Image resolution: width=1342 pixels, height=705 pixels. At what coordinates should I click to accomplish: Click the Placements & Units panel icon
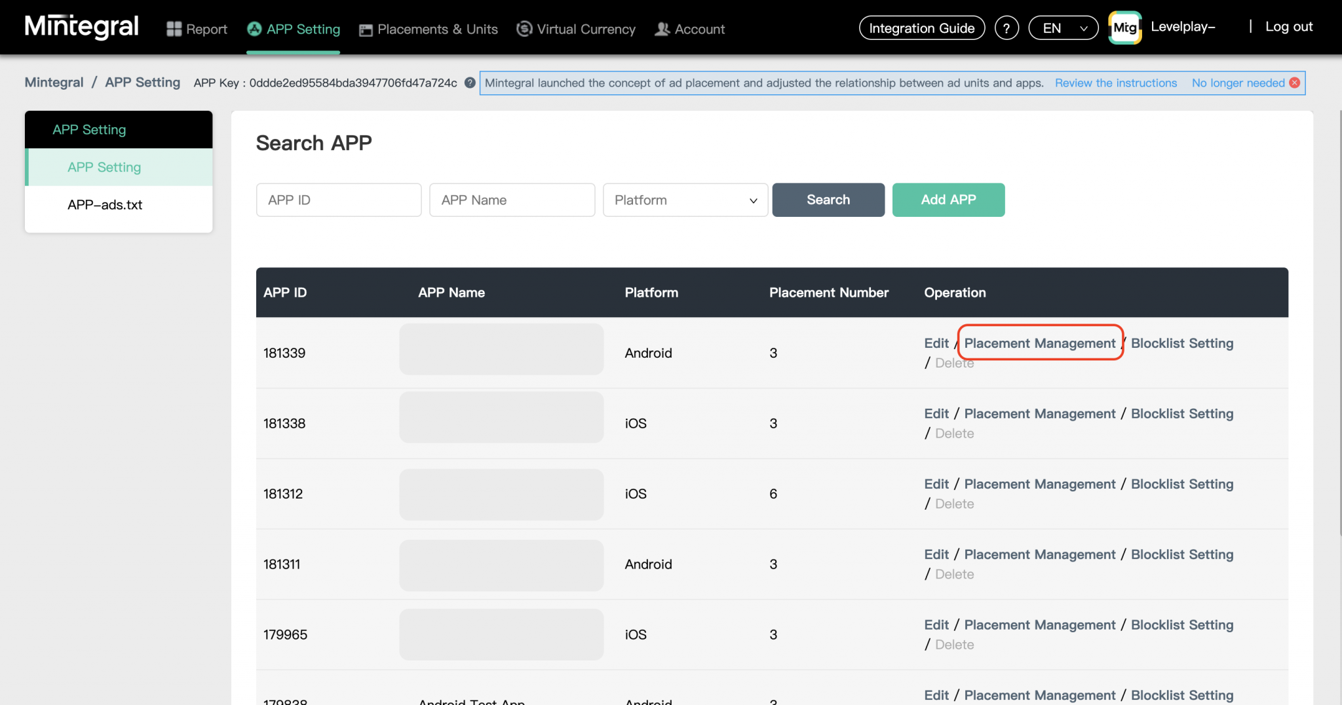pyautogui.click(x=365, y=29)
